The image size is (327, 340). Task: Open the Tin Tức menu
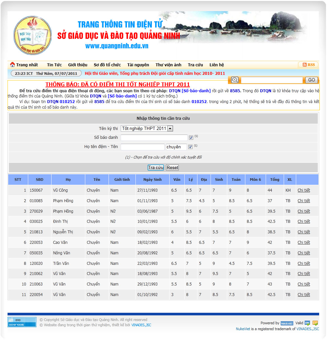point(54,65)
